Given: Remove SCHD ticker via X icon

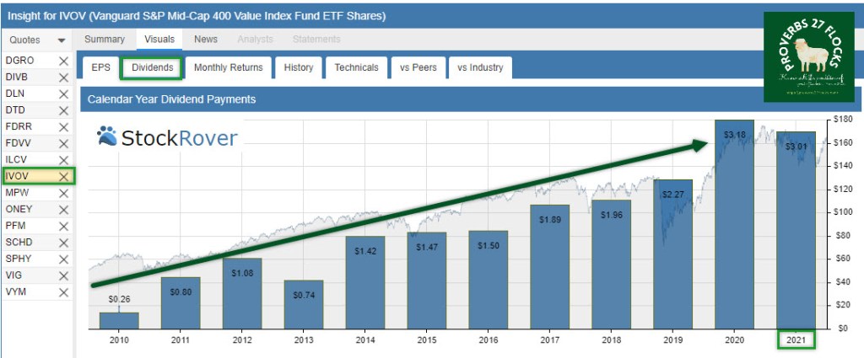Looking at the screenshot, I should click(63, 243).
